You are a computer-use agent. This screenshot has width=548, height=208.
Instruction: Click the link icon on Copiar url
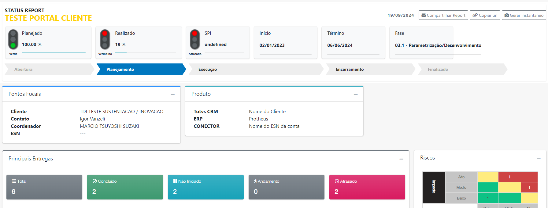coord(475,15)
